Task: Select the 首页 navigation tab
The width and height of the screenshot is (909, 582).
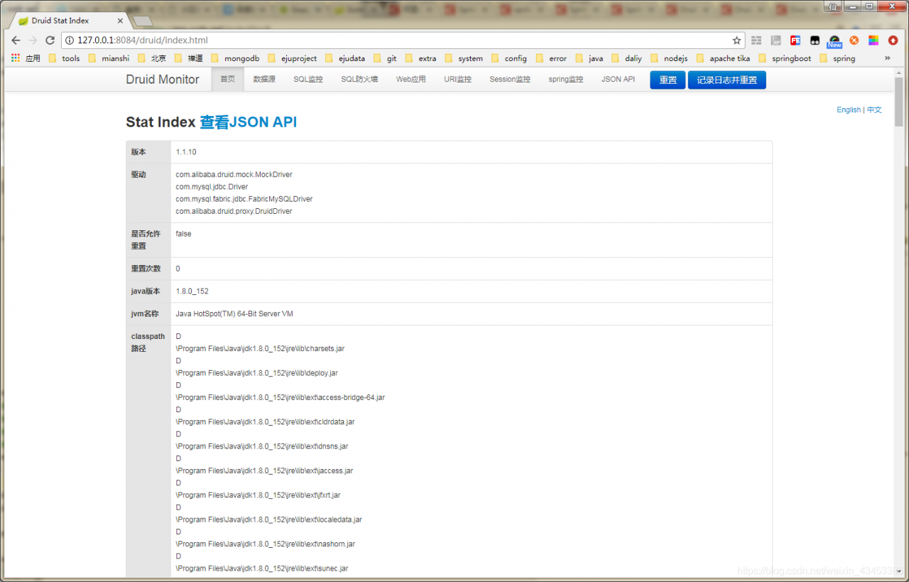Action: [227, 80]
